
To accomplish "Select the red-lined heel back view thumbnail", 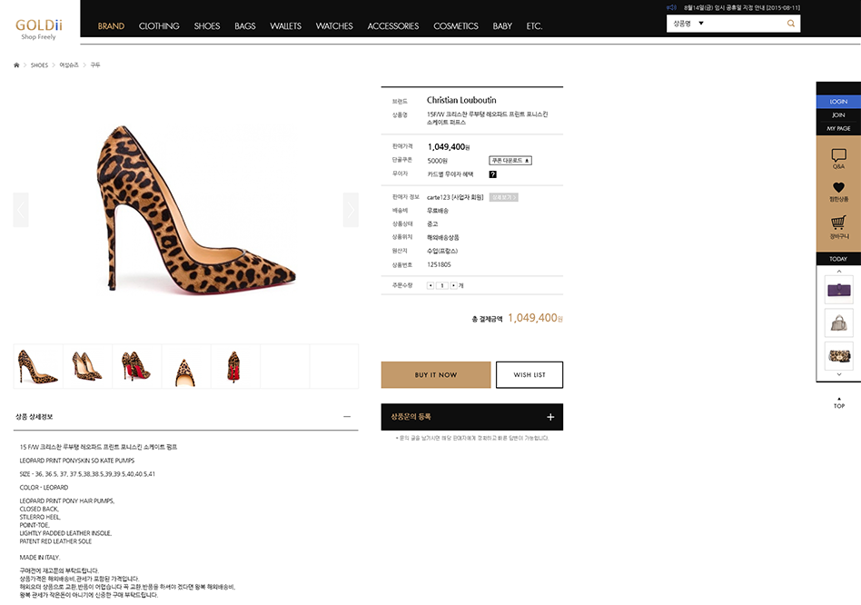I will point(234,366).
